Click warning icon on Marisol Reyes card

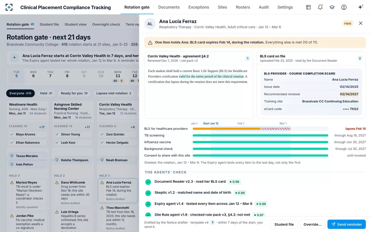(x=12, y=183)
